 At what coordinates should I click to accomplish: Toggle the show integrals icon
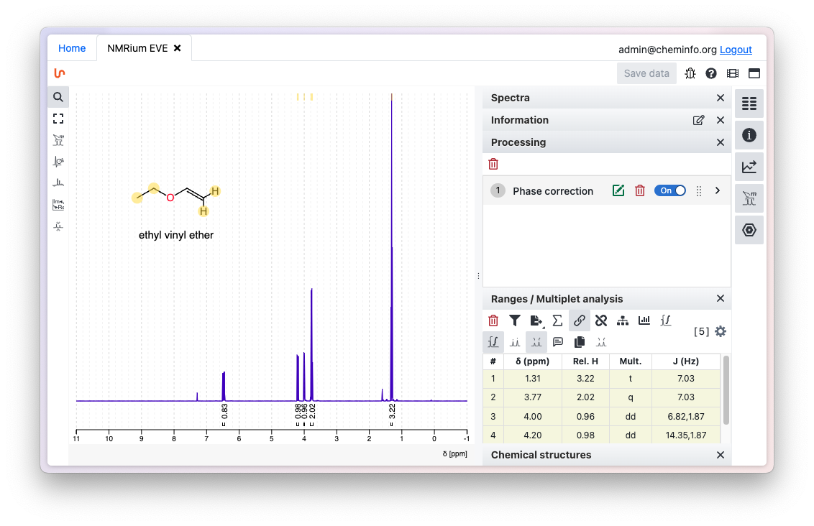click(x=493, y=342)
